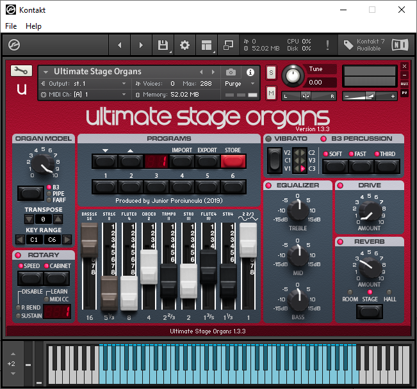Click the program up arrow button
This screenshot has width=417, height=389.
[x=131, y=161]
